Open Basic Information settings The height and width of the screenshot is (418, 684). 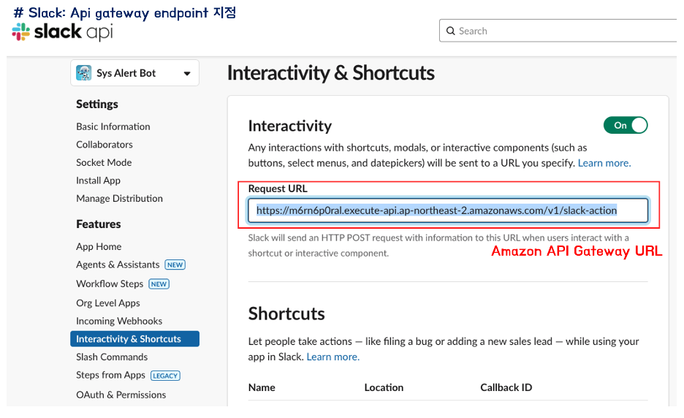pyautogui.click(x=113, y=126)
